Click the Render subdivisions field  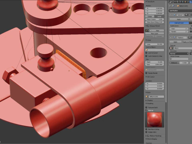point(179,32)
